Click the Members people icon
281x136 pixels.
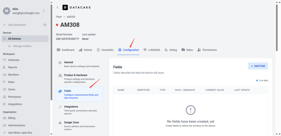tap(5, 75)
